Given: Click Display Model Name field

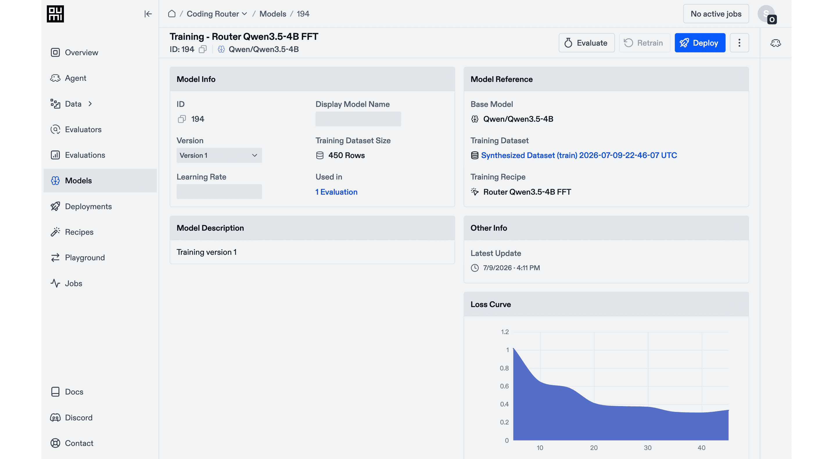Looking at the screenshot, I should (x=358, y=119).
